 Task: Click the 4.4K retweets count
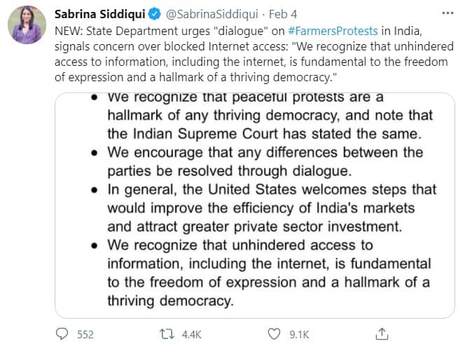coord(192,334)
